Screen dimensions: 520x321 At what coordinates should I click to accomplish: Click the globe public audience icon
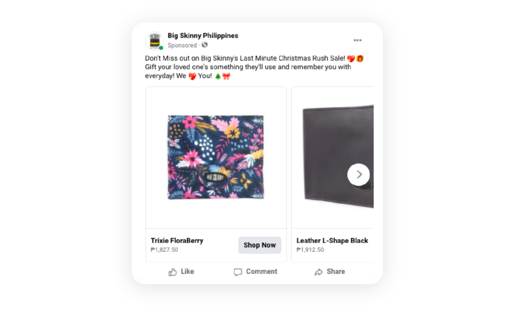(x=205, y=45)
